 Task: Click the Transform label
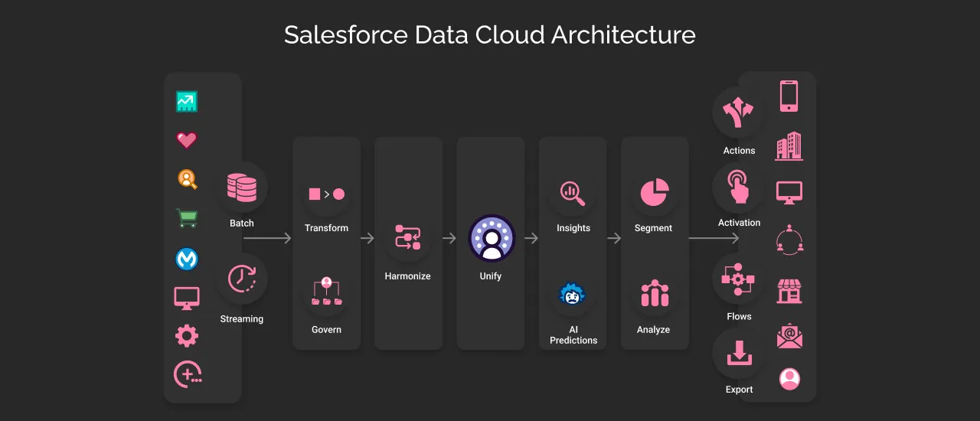coord(326,228)
